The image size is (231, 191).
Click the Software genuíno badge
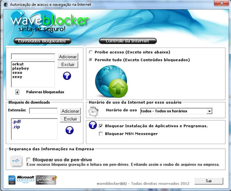coord(46,180)
